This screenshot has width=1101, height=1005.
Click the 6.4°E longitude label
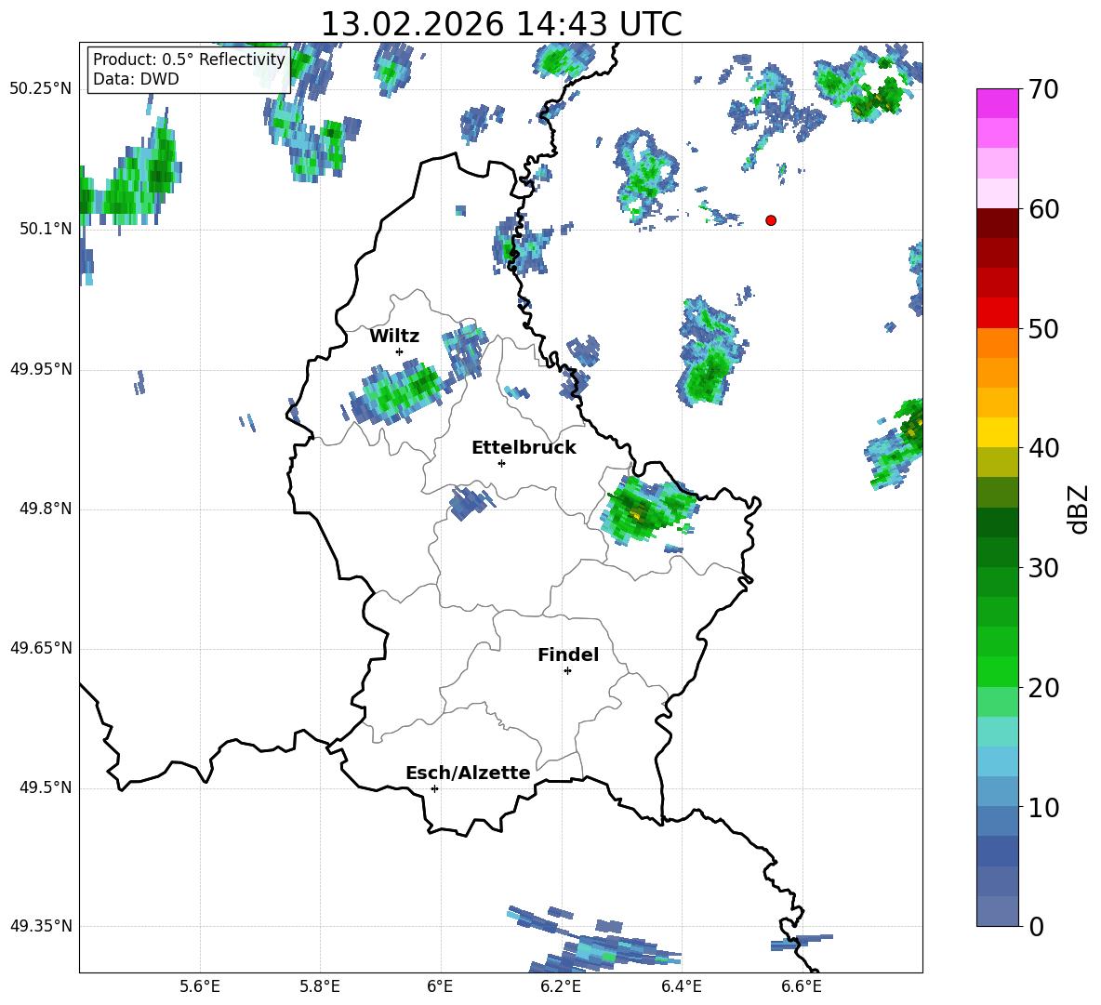pyautogui.click(x=681, y=986)
